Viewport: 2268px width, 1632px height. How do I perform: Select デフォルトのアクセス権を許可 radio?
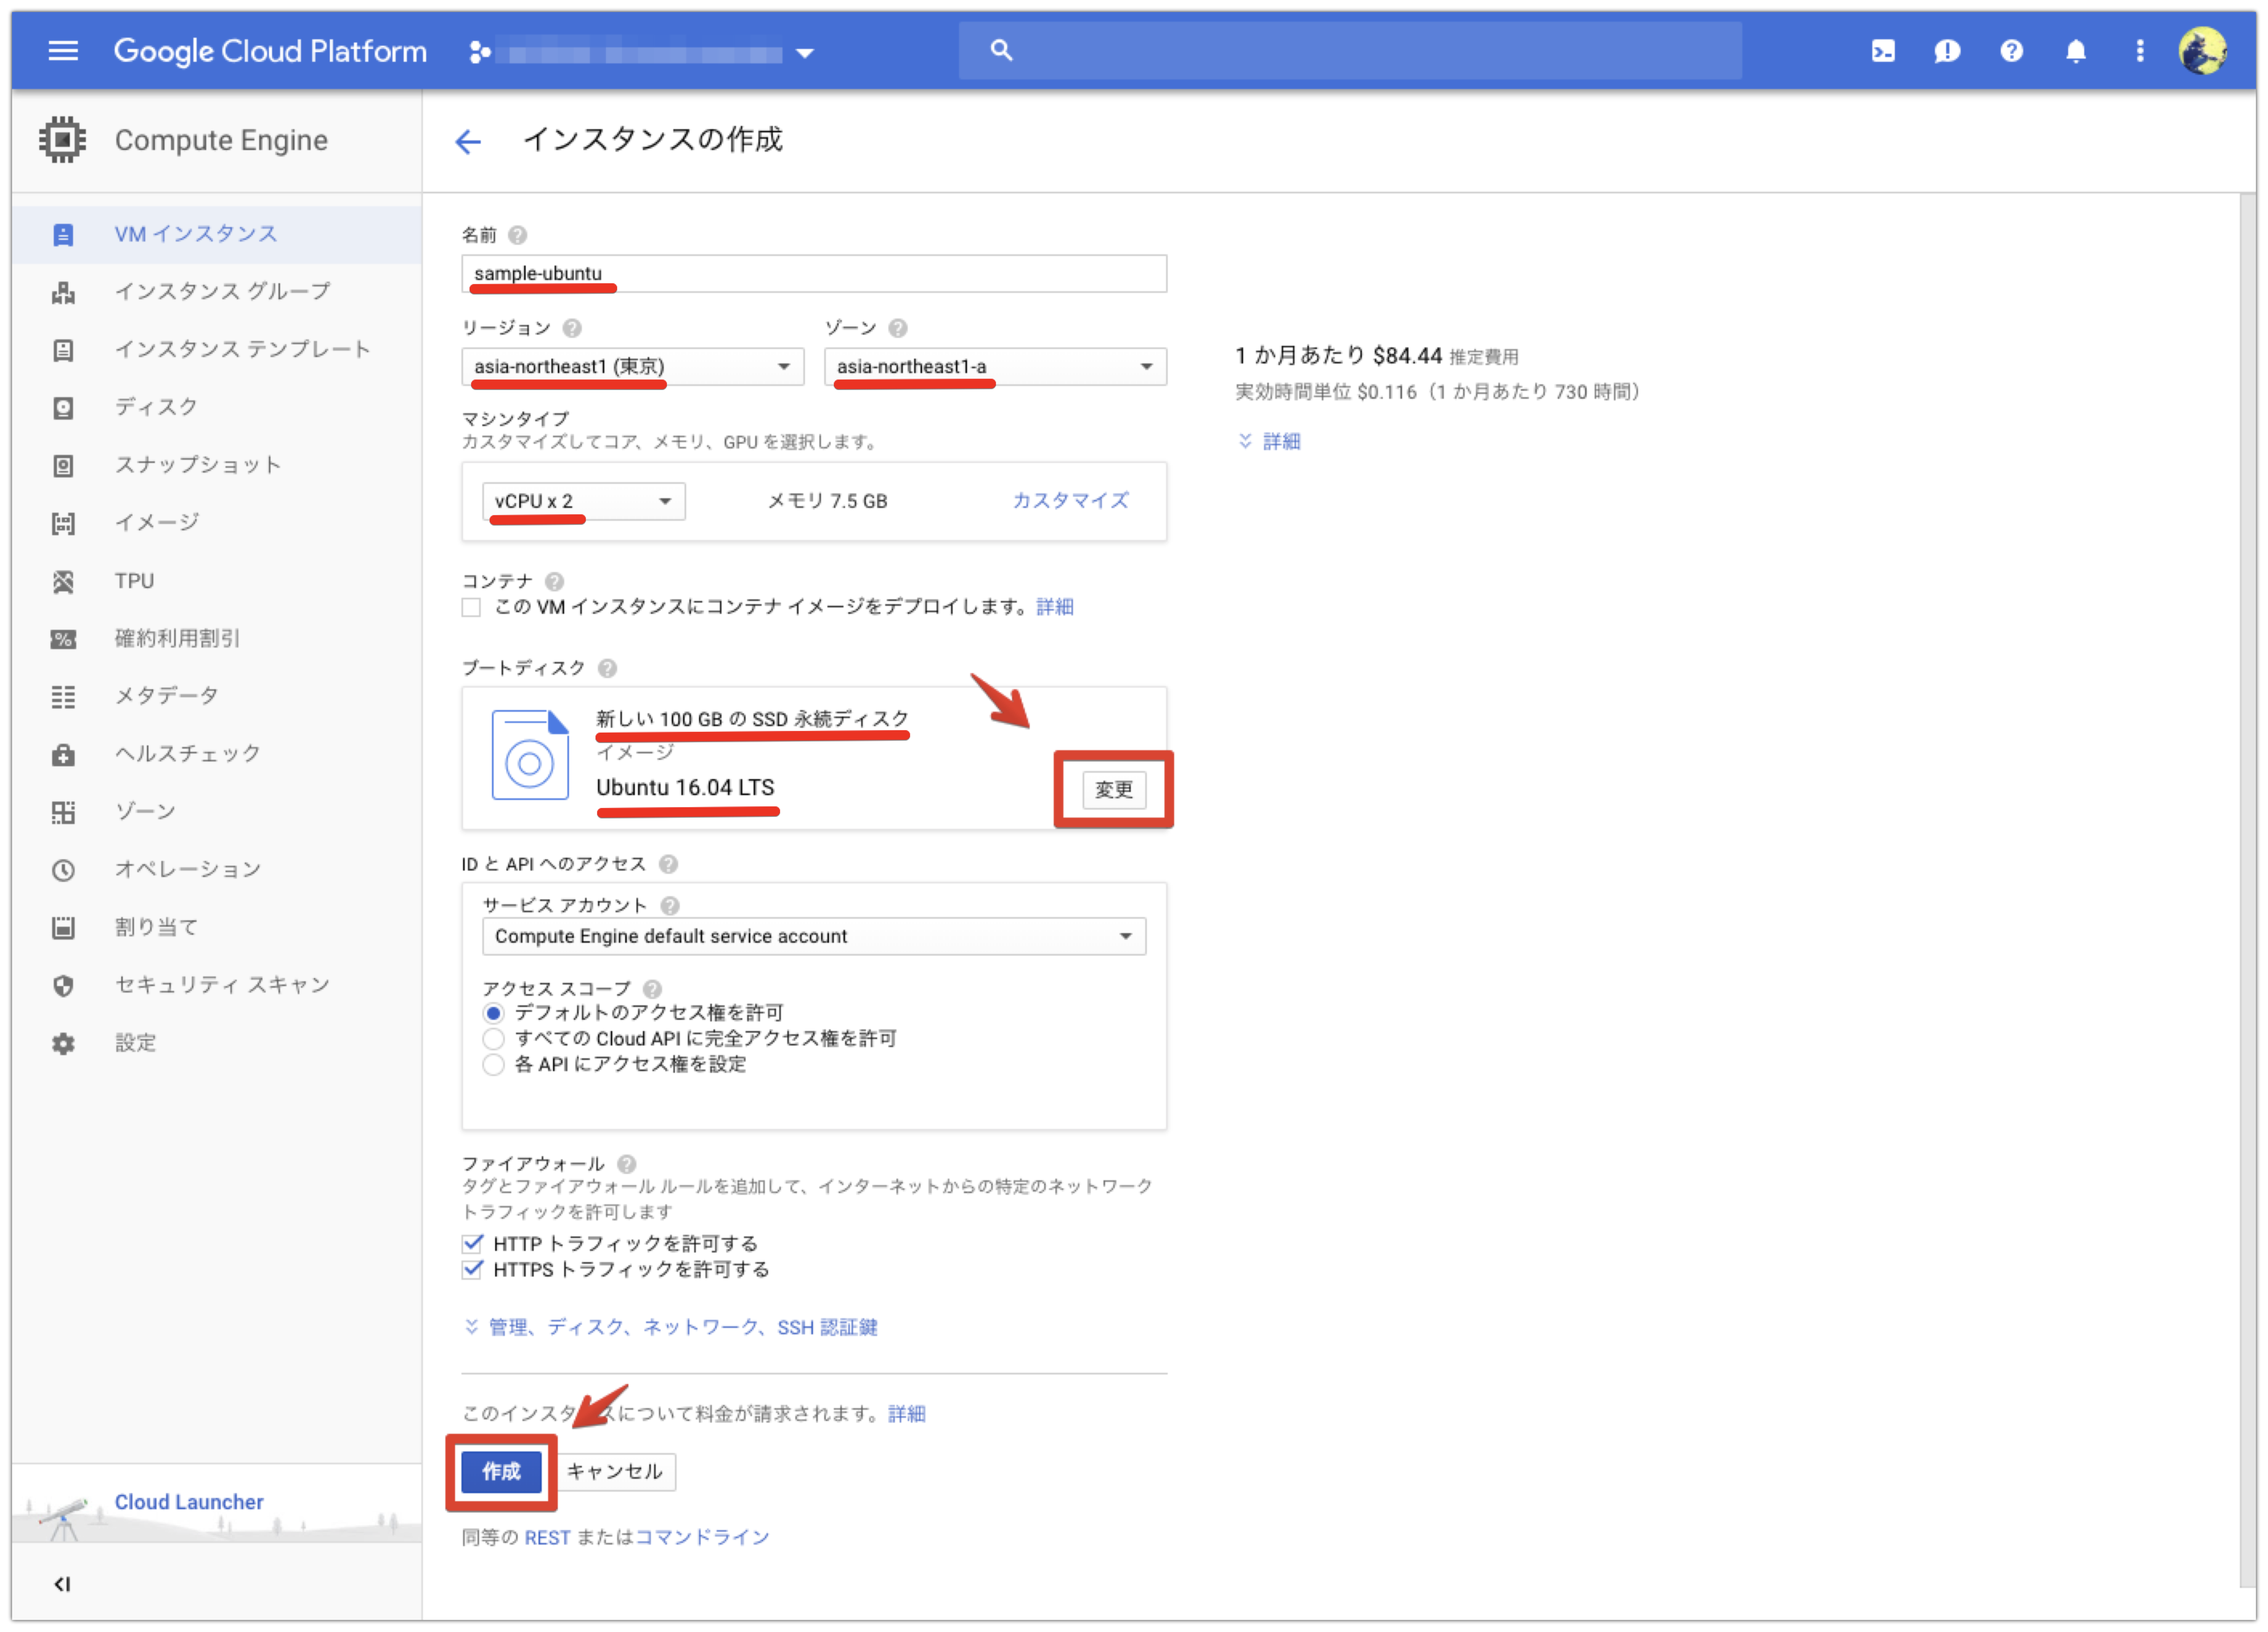point(493,1013)
